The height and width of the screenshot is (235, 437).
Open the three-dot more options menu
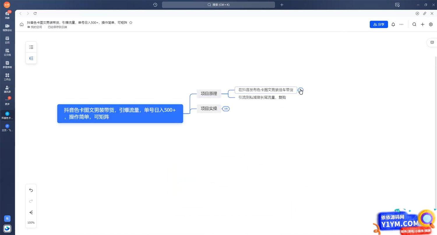click(x=401, y=24)
